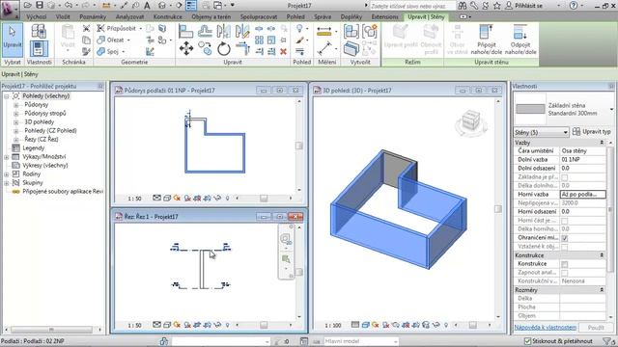The image size is (618, 347).
Task: Click the 1 : 100 scale in 3D view
Action: click(x=333, y=326)
